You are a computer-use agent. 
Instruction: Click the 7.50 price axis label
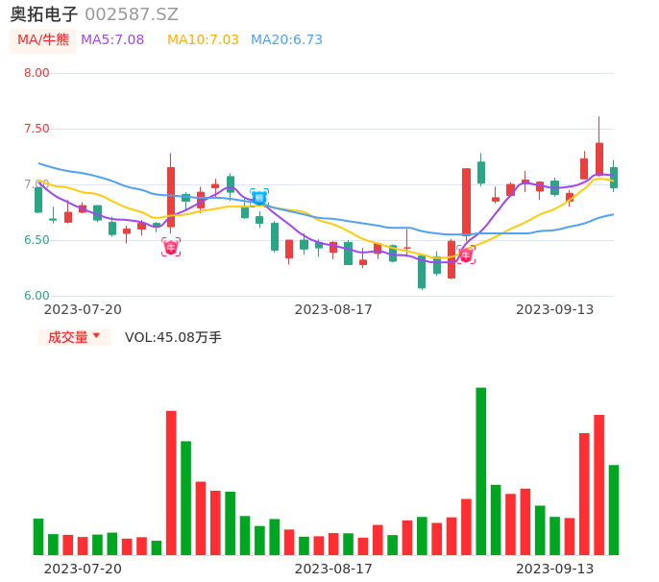coord(37,129)
